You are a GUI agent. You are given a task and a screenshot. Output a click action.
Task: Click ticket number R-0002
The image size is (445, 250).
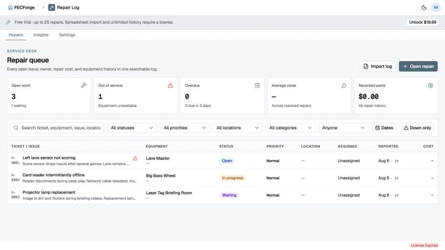click(x=15, y=178)
